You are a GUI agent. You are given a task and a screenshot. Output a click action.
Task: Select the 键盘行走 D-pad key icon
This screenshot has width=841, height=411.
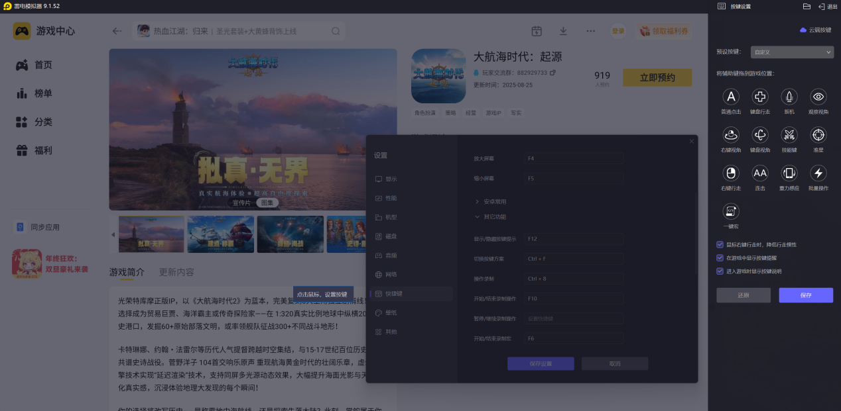760,97
